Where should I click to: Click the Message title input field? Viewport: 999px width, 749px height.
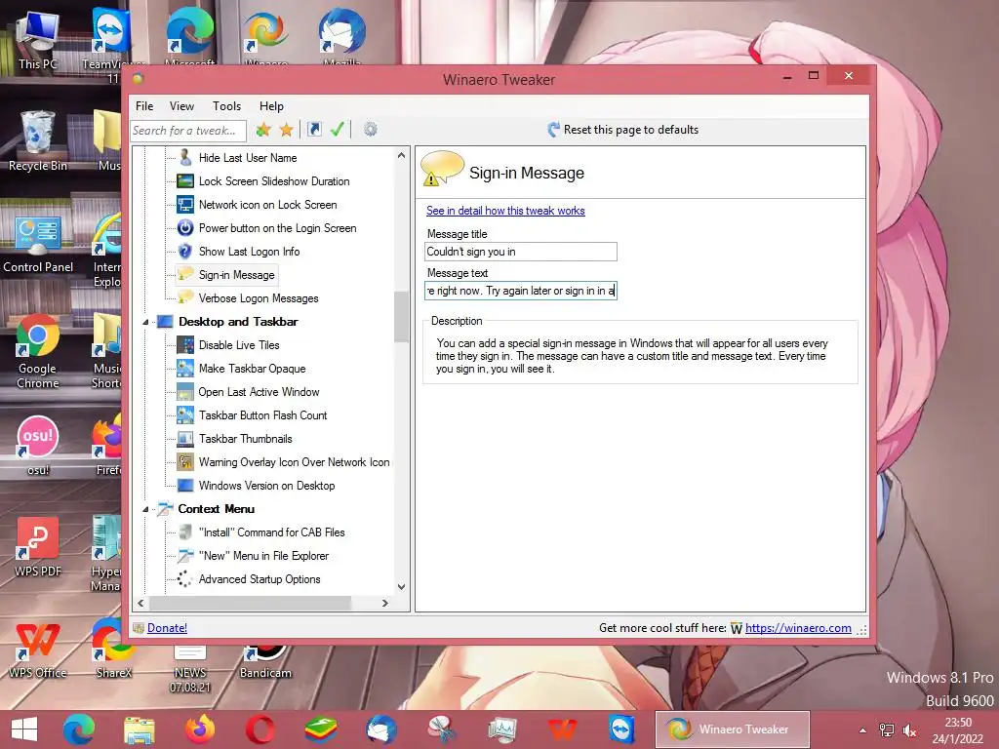pos(521,252)
